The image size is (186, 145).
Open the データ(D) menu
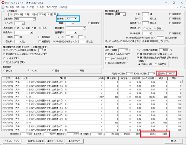(31, 7)
